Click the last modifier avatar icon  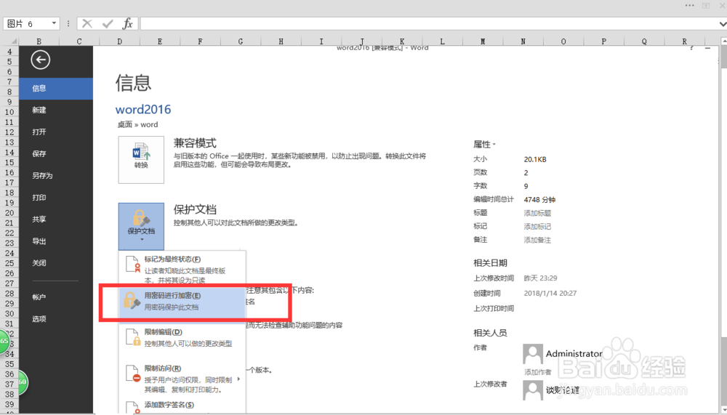[533, 390]
